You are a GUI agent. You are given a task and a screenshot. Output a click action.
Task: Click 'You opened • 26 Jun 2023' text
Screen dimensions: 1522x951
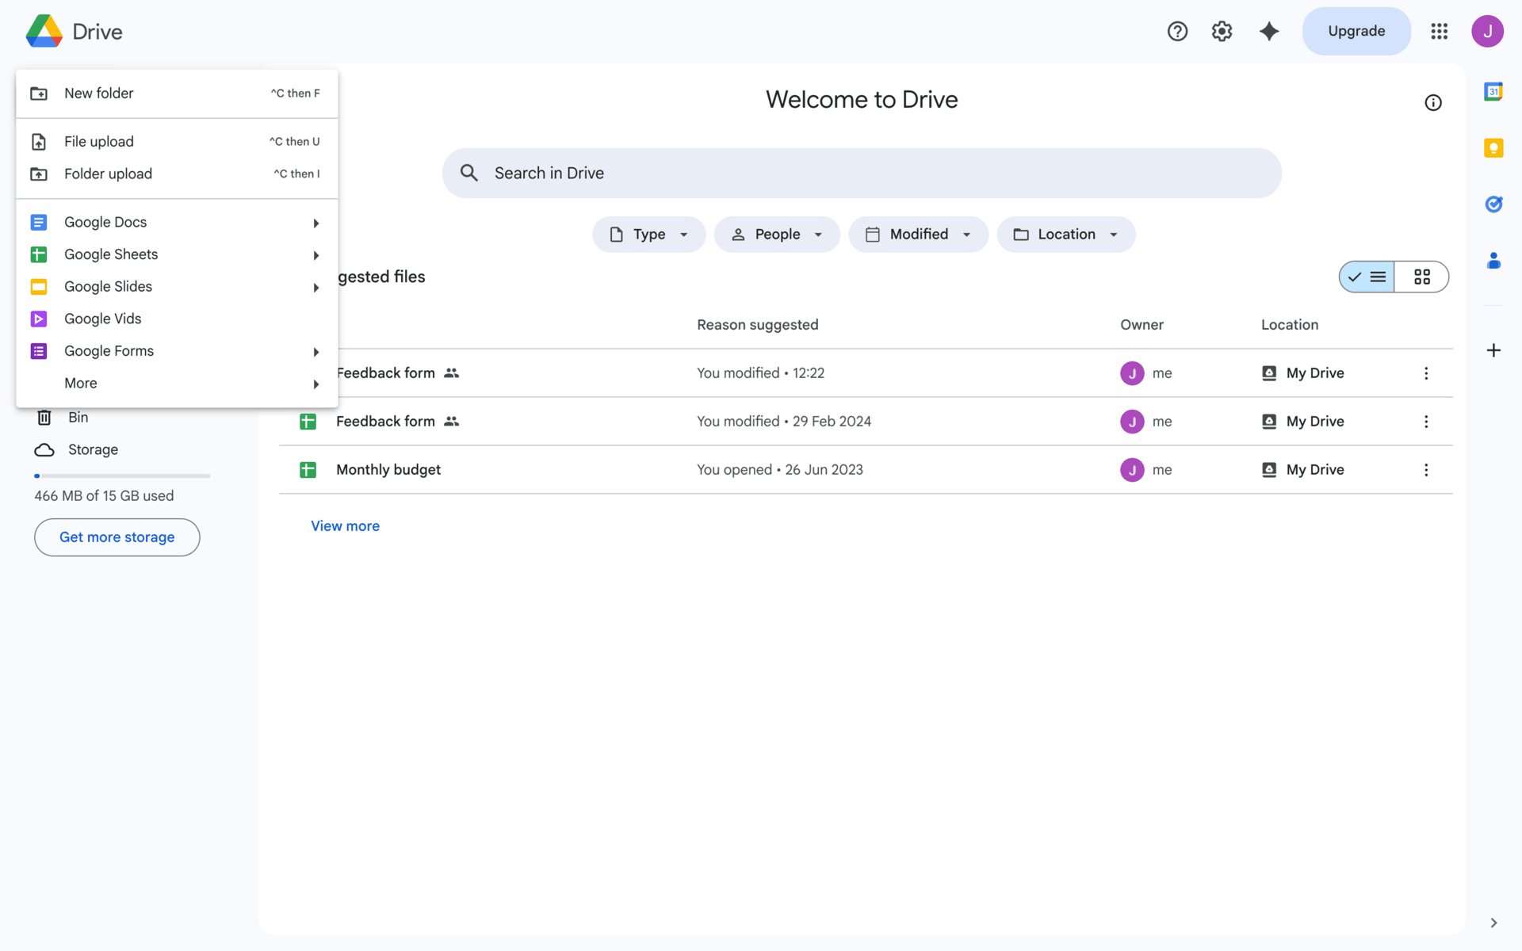(779, 470)
